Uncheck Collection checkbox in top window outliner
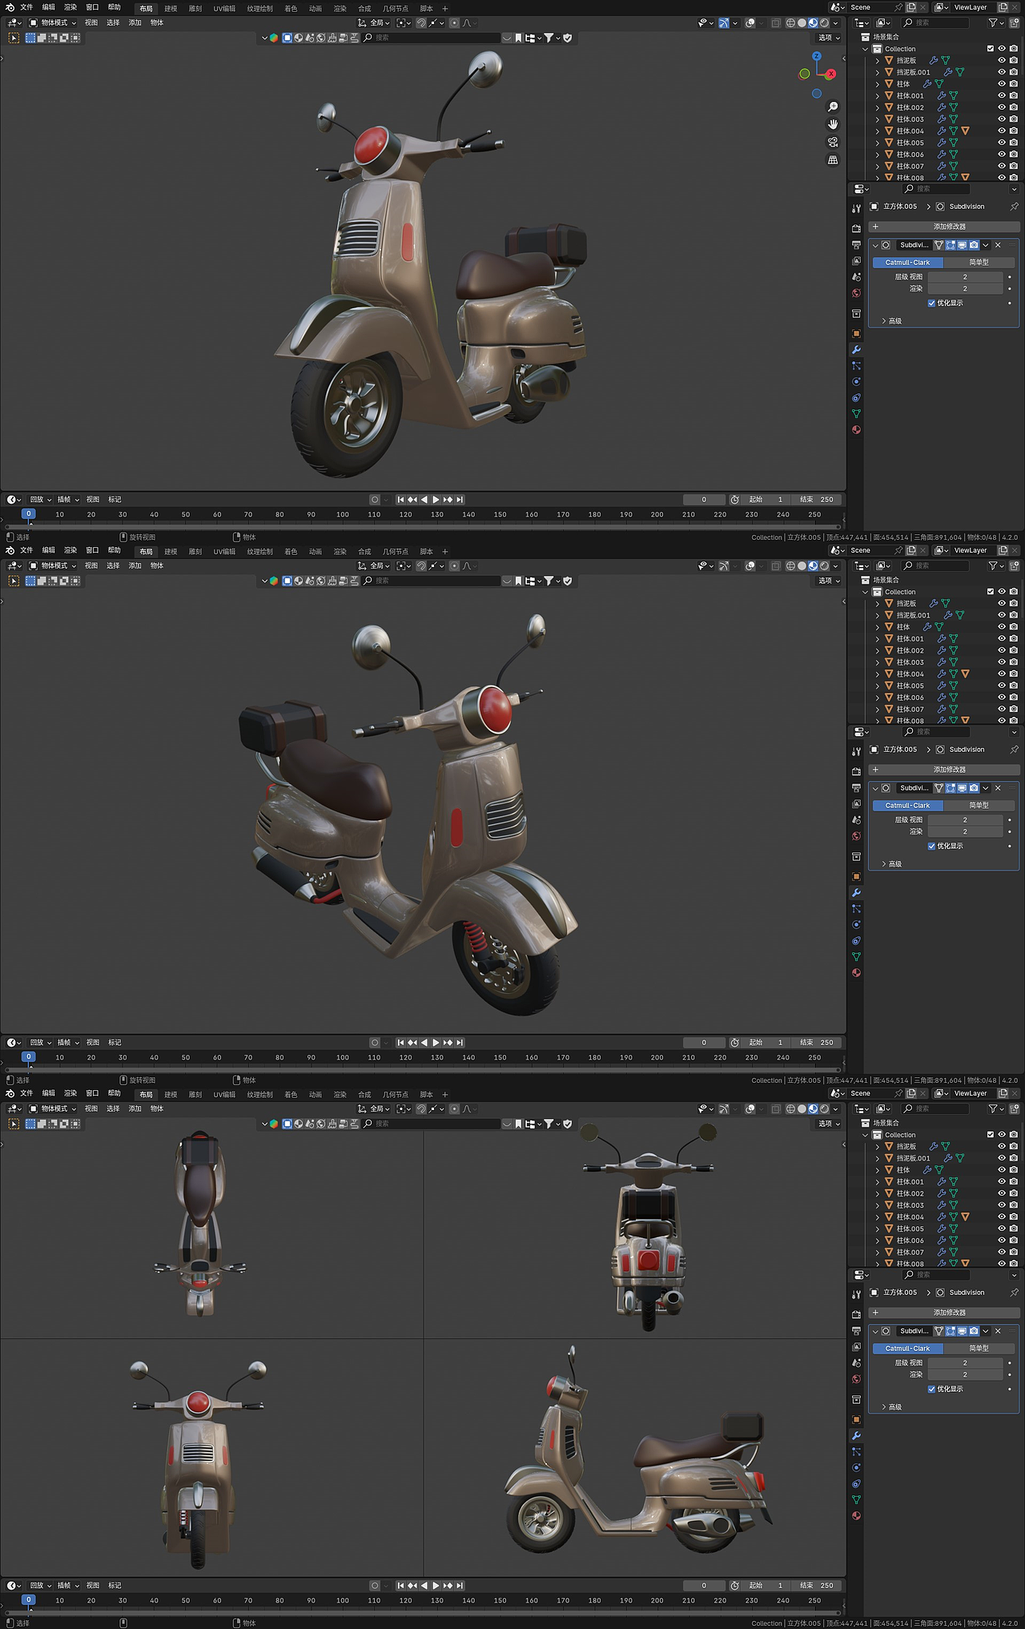The image size is (1025, 1629). 990,49
